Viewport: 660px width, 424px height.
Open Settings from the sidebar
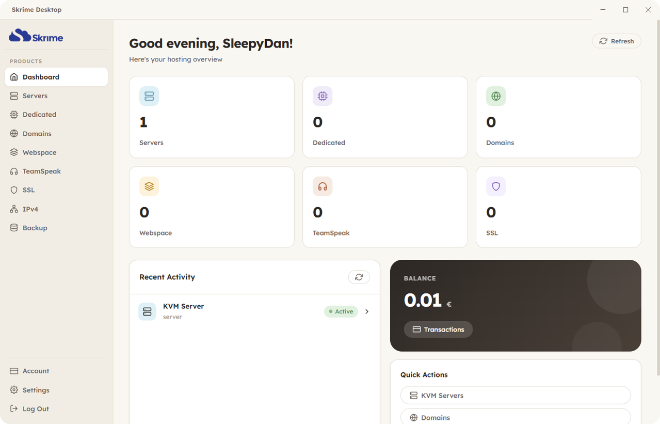(56, 390)
